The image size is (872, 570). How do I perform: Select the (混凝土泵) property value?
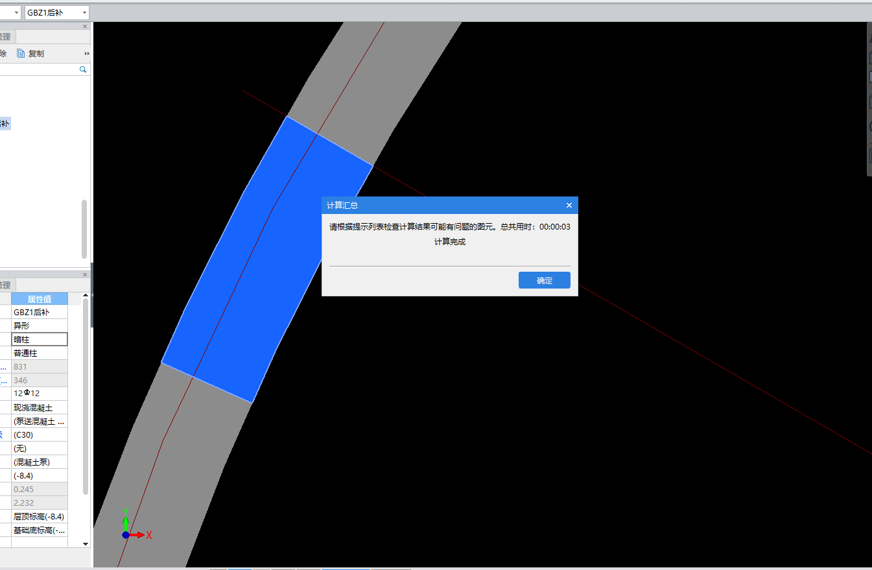coord(40,462)
